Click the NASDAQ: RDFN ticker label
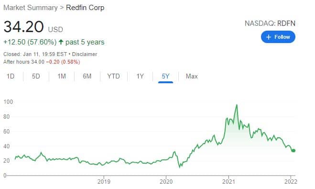Image resolution: width=315 pixels, height=189 pixels. click(x=270, y=23)
